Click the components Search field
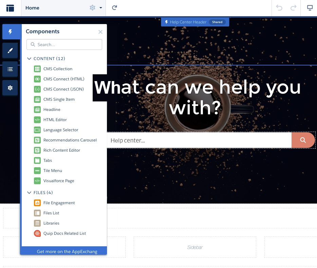This screenshot has height=268, width=317. 64,44
